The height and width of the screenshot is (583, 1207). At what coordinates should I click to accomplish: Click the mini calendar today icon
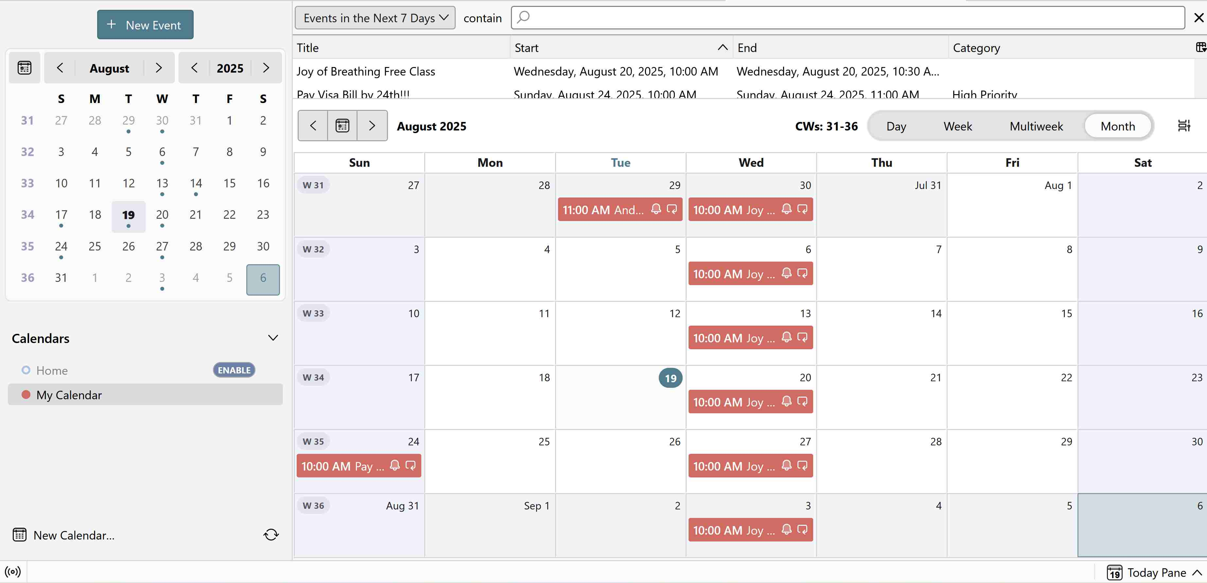coord(24,68)
